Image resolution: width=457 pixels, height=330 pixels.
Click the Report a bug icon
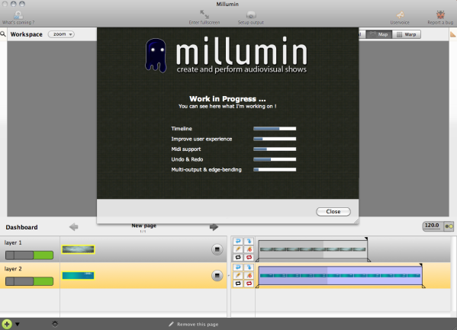coord(440,14)
